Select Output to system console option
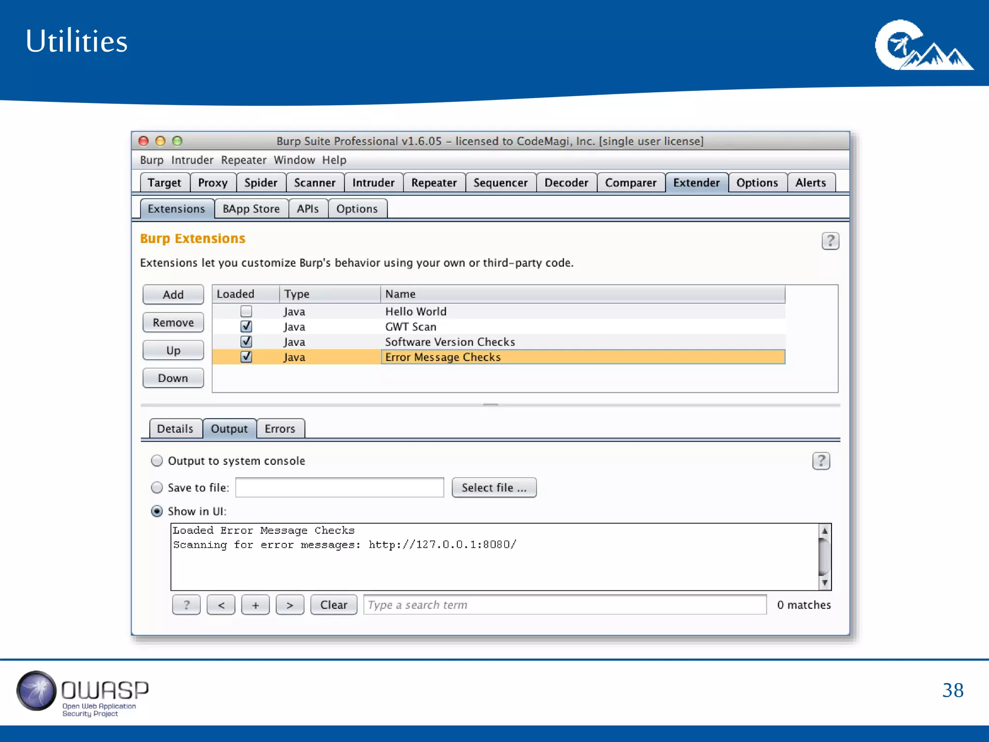 tap(157, 461)
